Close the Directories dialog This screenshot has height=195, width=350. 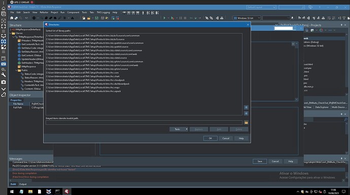coord(248,25)
